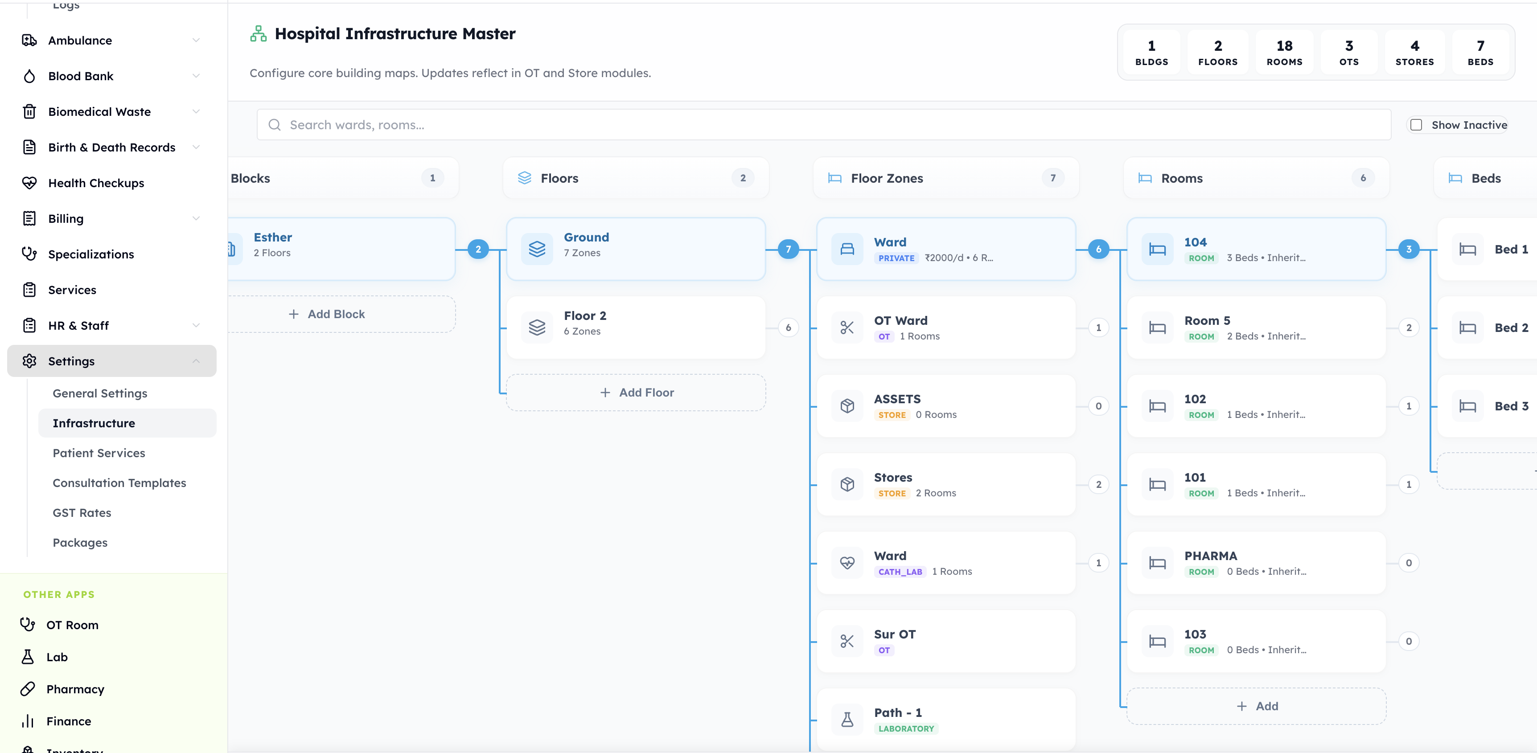Click the 18 ROOMS stat tile
The width and height of the screenshot is (1537, 753).
[x=1285, y=53]
